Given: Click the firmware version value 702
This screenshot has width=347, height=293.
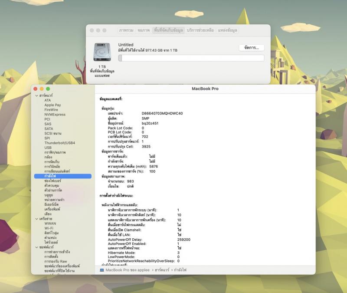Looking at the screenshot, I should coord(145,137).
